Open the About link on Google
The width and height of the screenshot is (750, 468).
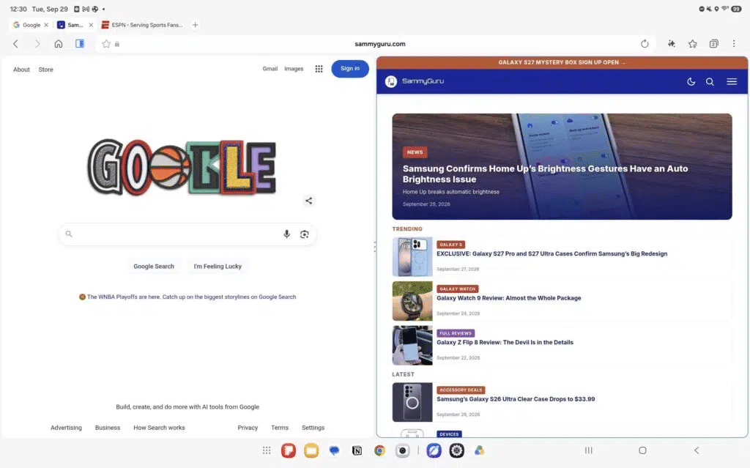(21, 70)
